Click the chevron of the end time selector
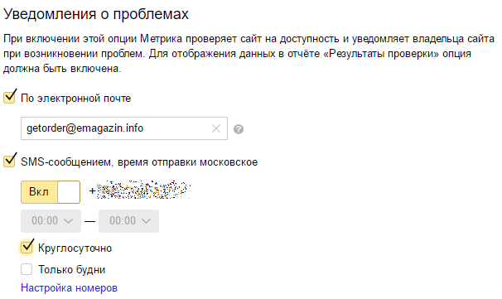Viewport: 502px width, 299px height. point(146,221)
